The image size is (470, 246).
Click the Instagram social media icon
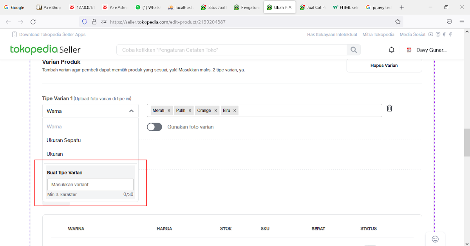438,34
